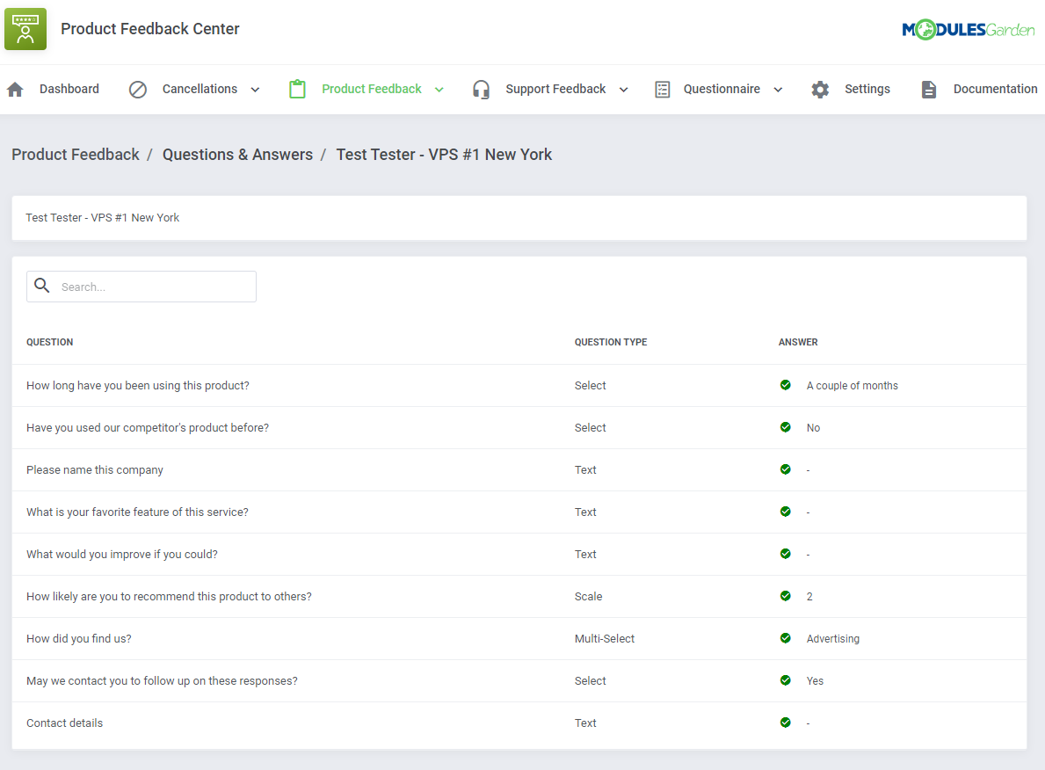The image size is (1045, 770).
Task: Click green check in 'Please name this company' row
Action: pos(786,469)
